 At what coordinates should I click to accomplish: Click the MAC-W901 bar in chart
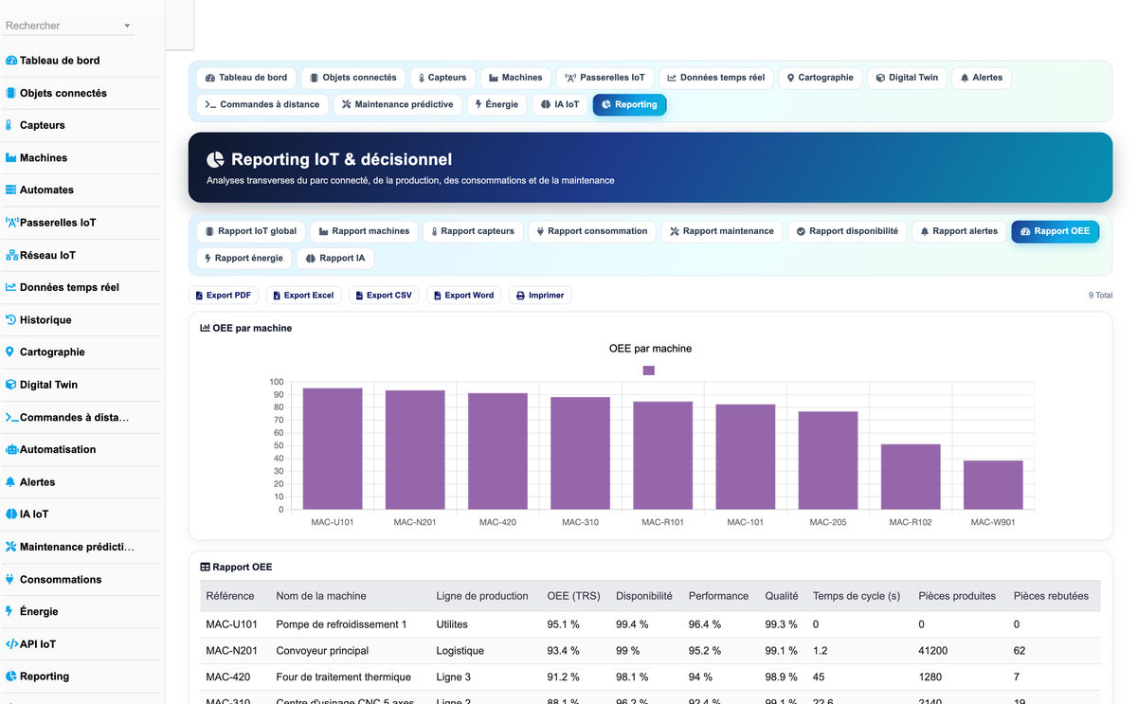click(x=993, y=485)
